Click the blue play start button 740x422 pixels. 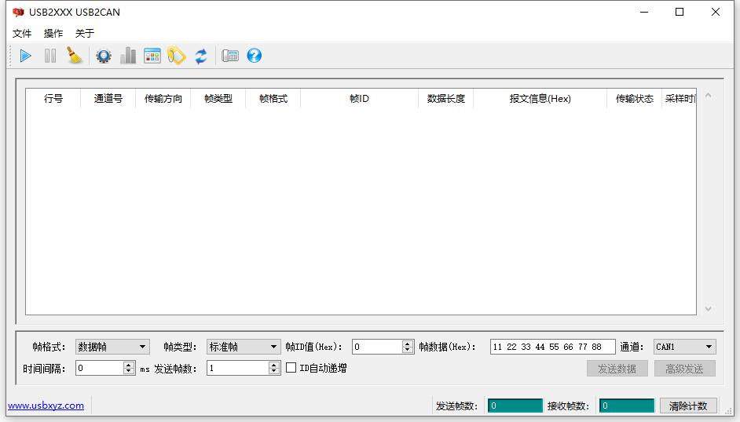click(x=26, y=56)
